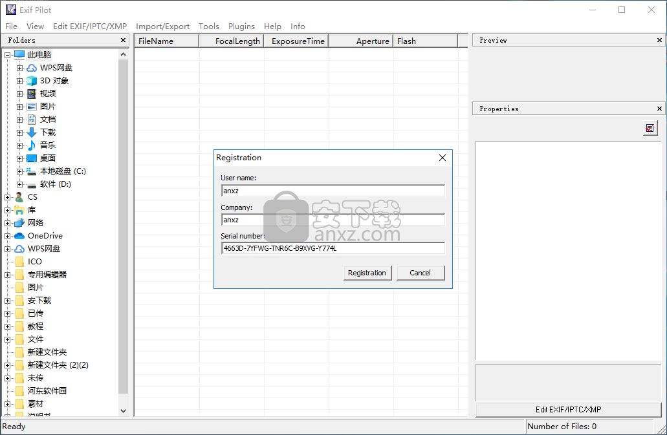The height and width of the screenshot is (435, 667).
Task: Click the WPS网盘 cloud icon under 此电脑
Action: [32, 68]
